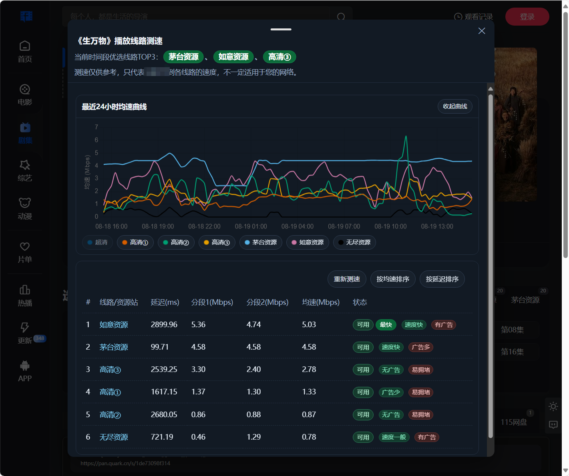Click the 99.71 latency value
569x476 pixels.
[160, 347]
